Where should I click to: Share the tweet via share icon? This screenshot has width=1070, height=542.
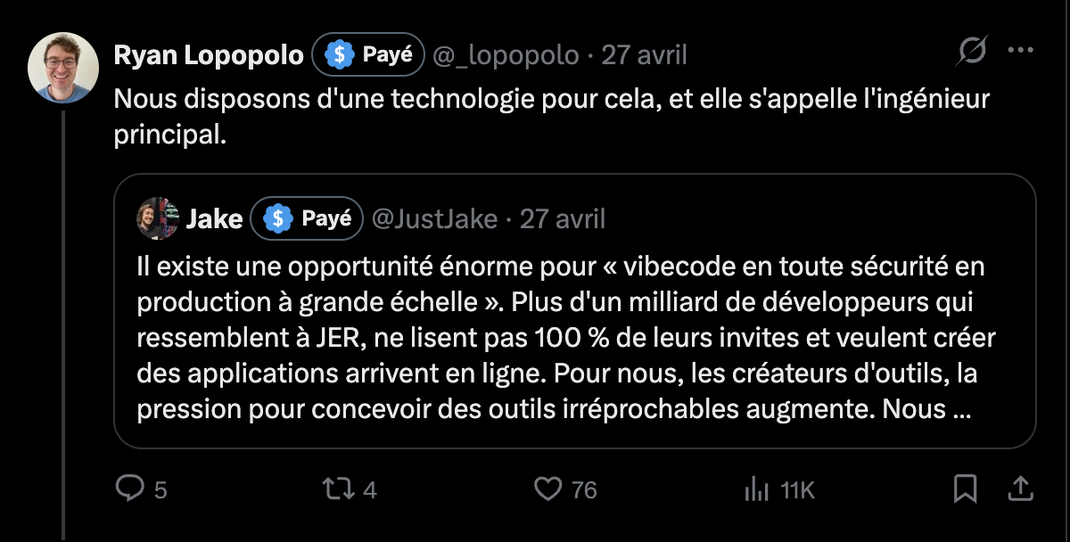[x=1020, y=489]
